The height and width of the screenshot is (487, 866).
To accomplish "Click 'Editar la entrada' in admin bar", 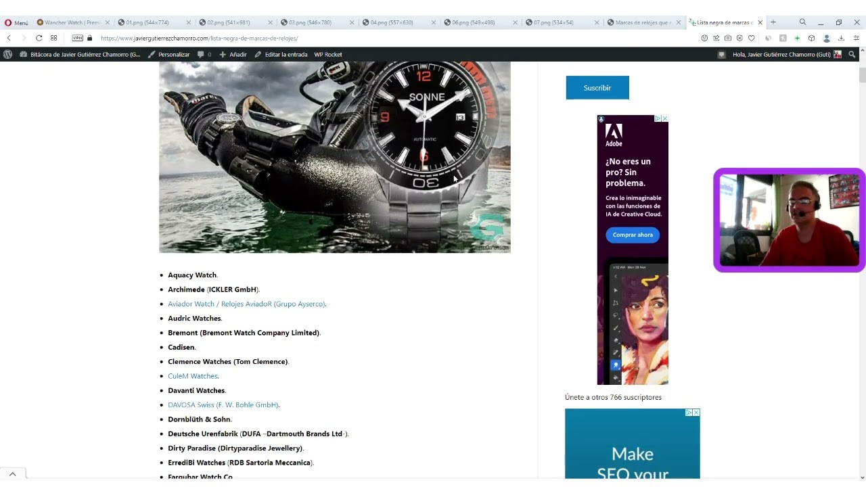I will 281,54.
